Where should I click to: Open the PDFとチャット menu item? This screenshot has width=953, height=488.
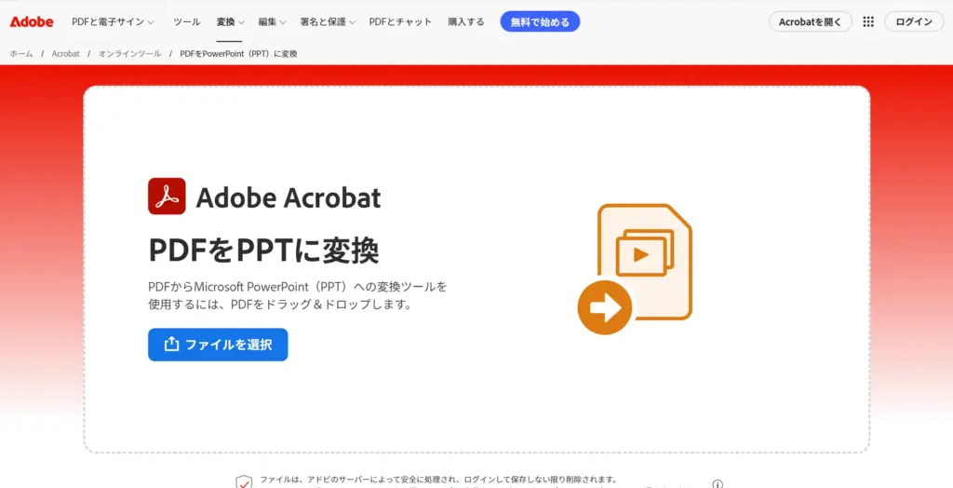400,22
